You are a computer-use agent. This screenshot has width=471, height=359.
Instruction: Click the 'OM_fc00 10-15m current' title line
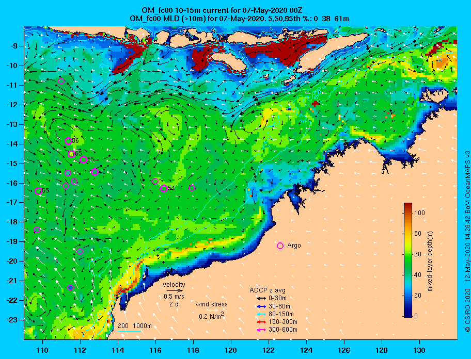click(222, 11)
